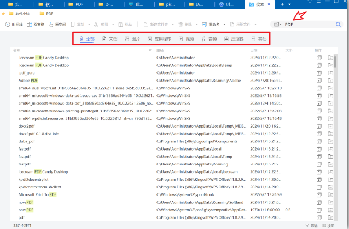Viewport: 349px width, 229px height.
Task: Open the tab list dropdown arrow beside plus button
Action: point(289,4)
